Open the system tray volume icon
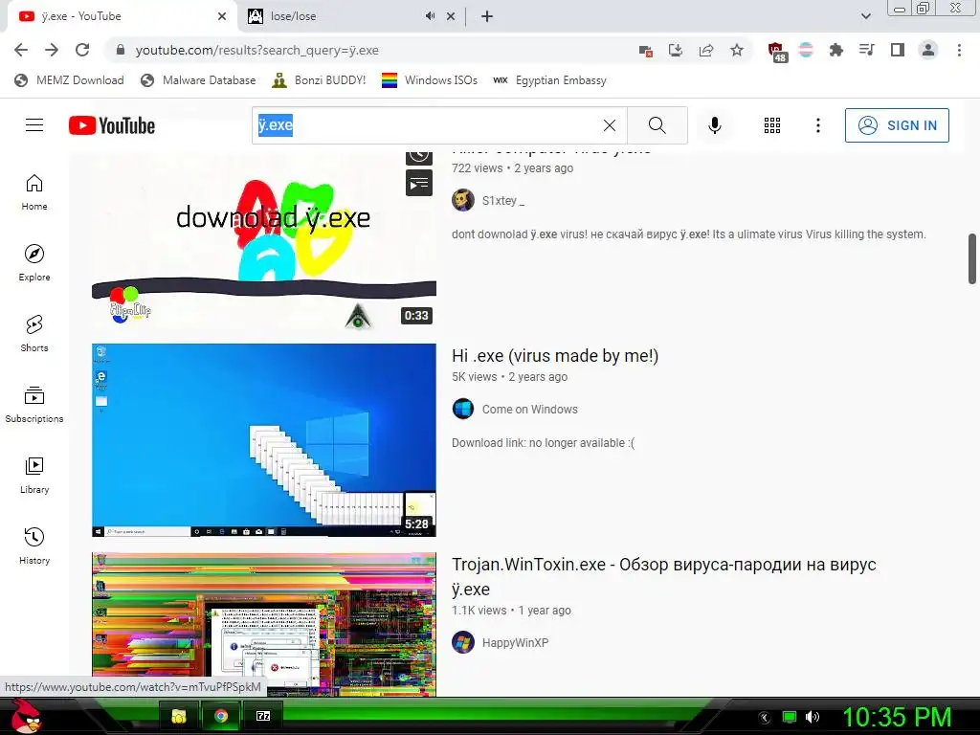 coord(813,717)
